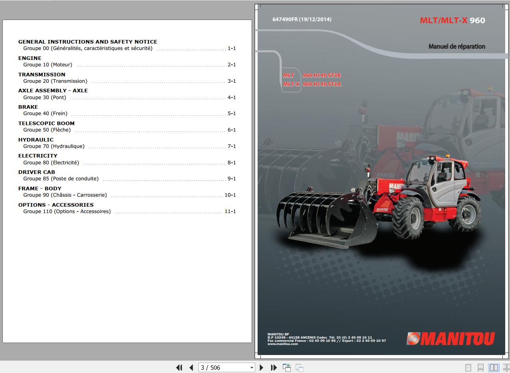This screenshot has width=510, height=373.
Task: Click the MANITOU logo on the cover
Action: click(450, 339)
